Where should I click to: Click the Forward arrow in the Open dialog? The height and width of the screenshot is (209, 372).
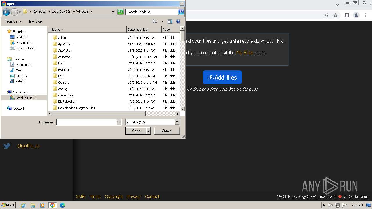tap(14, 12)
